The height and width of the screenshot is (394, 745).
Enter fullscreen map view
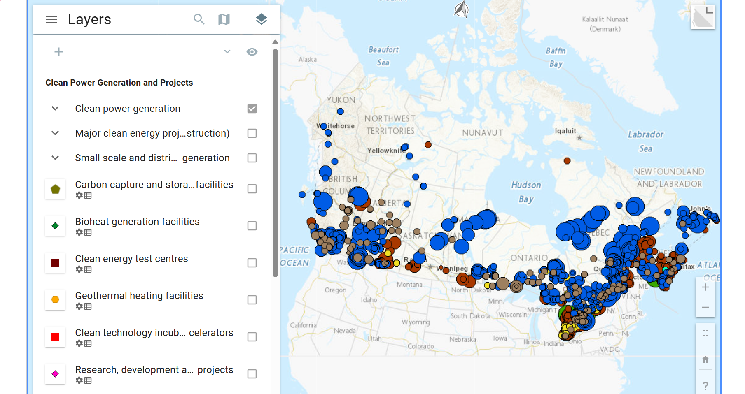[705, 333]
